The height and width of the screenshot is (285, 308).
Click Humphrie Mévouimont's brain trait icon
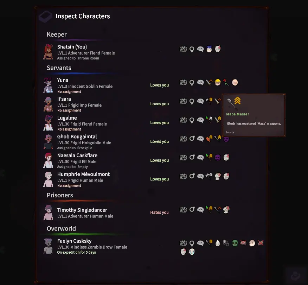pos(200,176)
